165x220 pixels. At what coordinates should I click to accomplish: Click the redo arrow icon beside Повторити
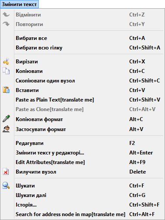pos(6,24)
